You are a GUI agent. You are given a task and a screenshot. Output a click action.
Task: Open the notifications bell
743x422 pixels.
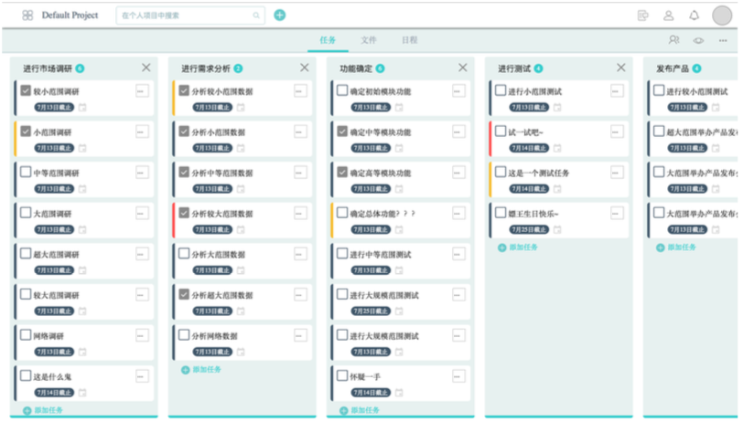(694, 16)
